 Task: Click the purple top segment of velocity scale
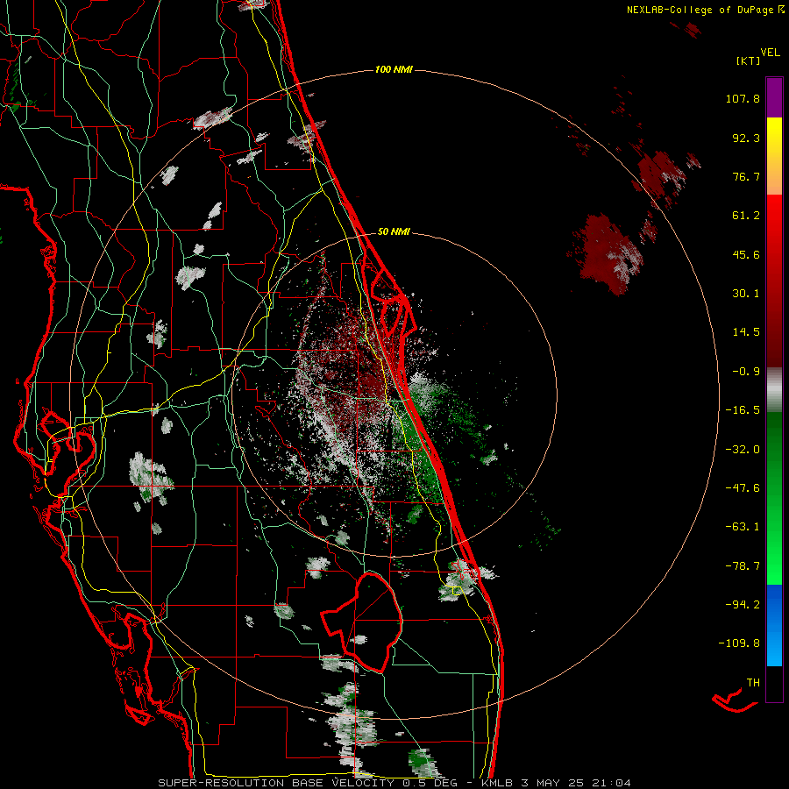[774, 97]
